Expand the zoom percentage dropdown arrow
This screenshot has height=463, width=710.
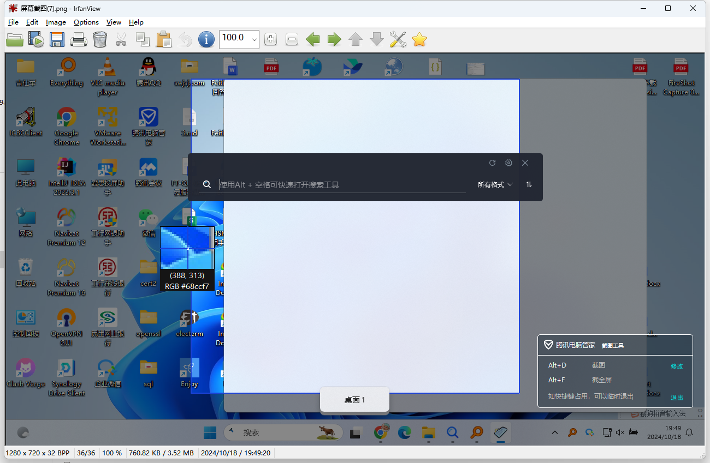[255, 39]
